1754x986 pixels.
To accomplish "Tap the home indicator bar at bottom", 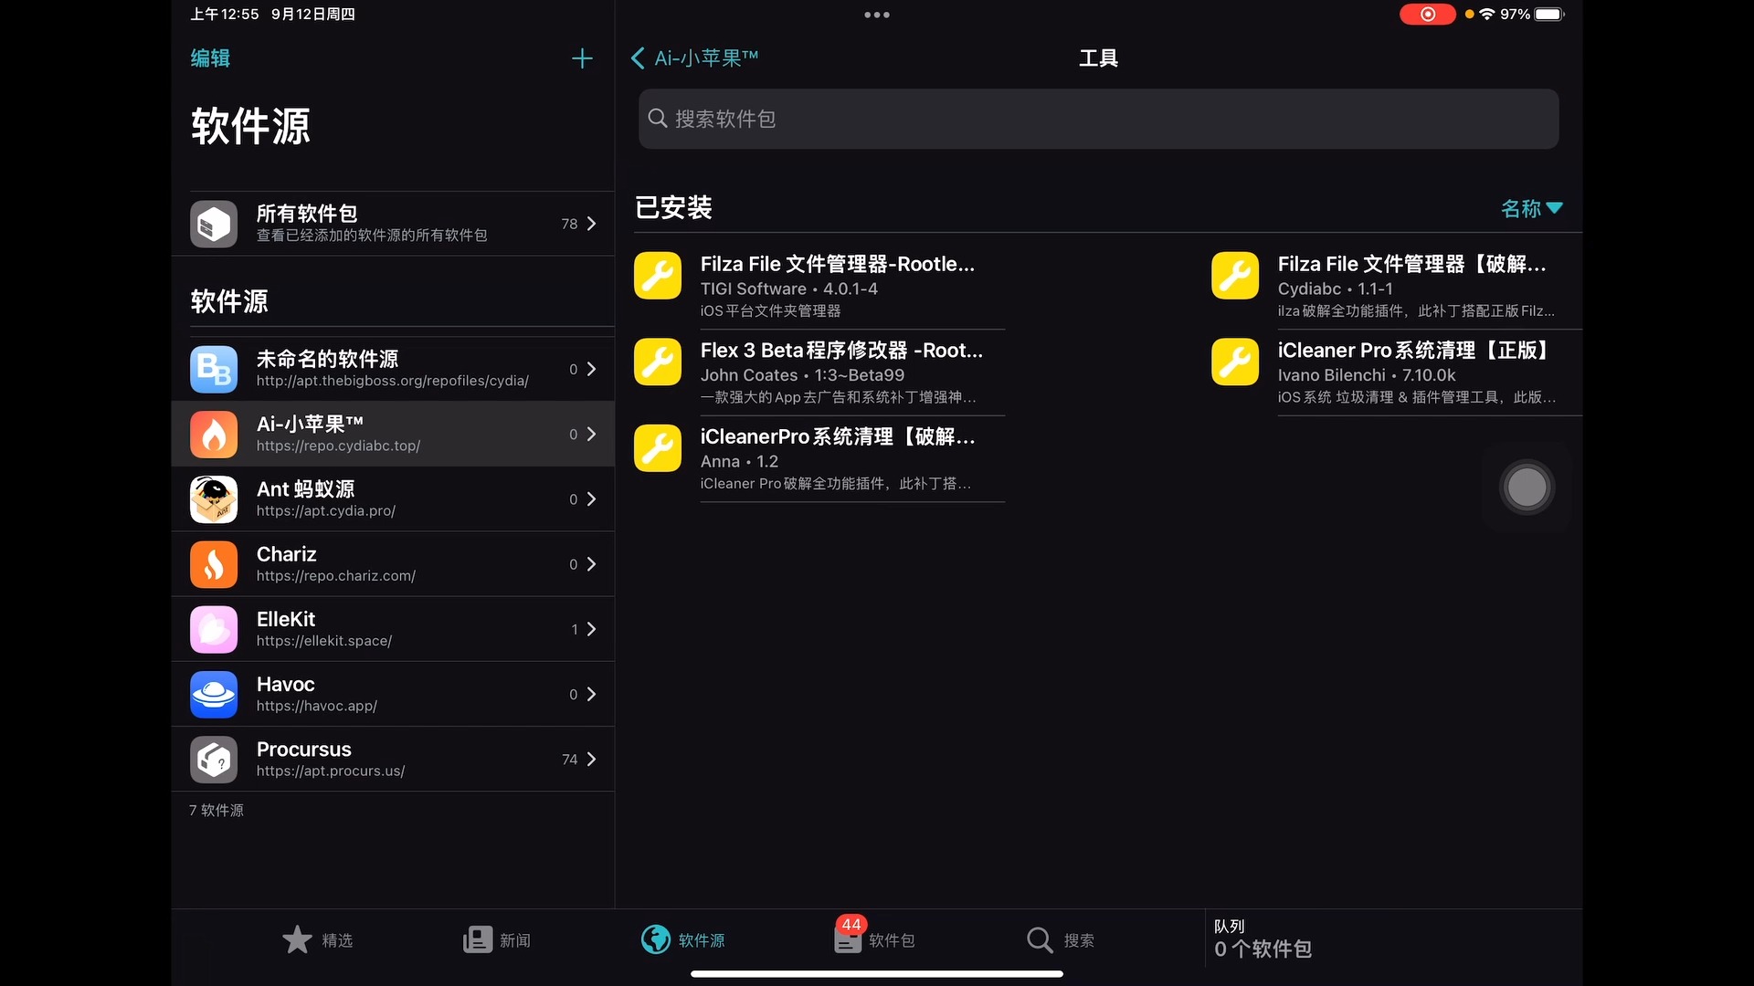I will pyautogui.click(x=877, y=974).
